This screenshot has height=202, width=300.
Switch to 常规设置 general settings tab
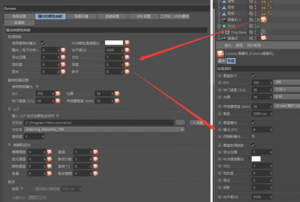19,16
